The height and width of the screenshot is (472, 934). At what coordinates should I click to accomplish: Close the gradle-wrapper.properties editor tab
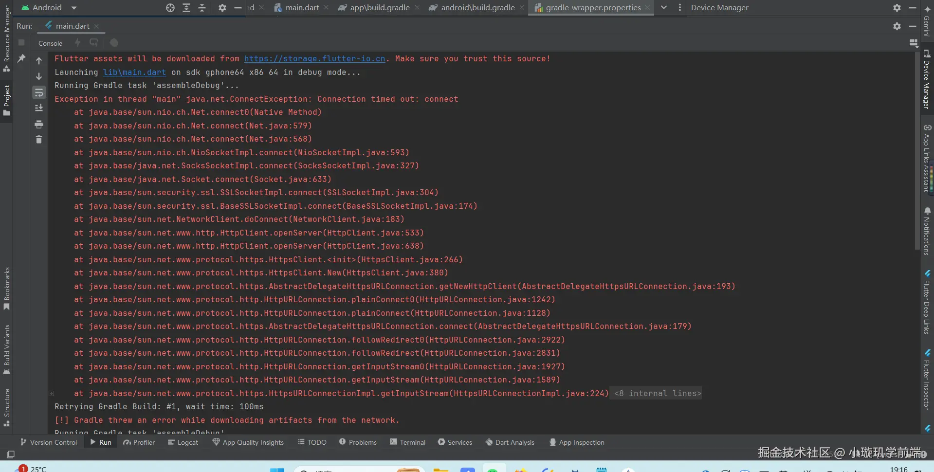pyautogui.click(x=647, y=7)
